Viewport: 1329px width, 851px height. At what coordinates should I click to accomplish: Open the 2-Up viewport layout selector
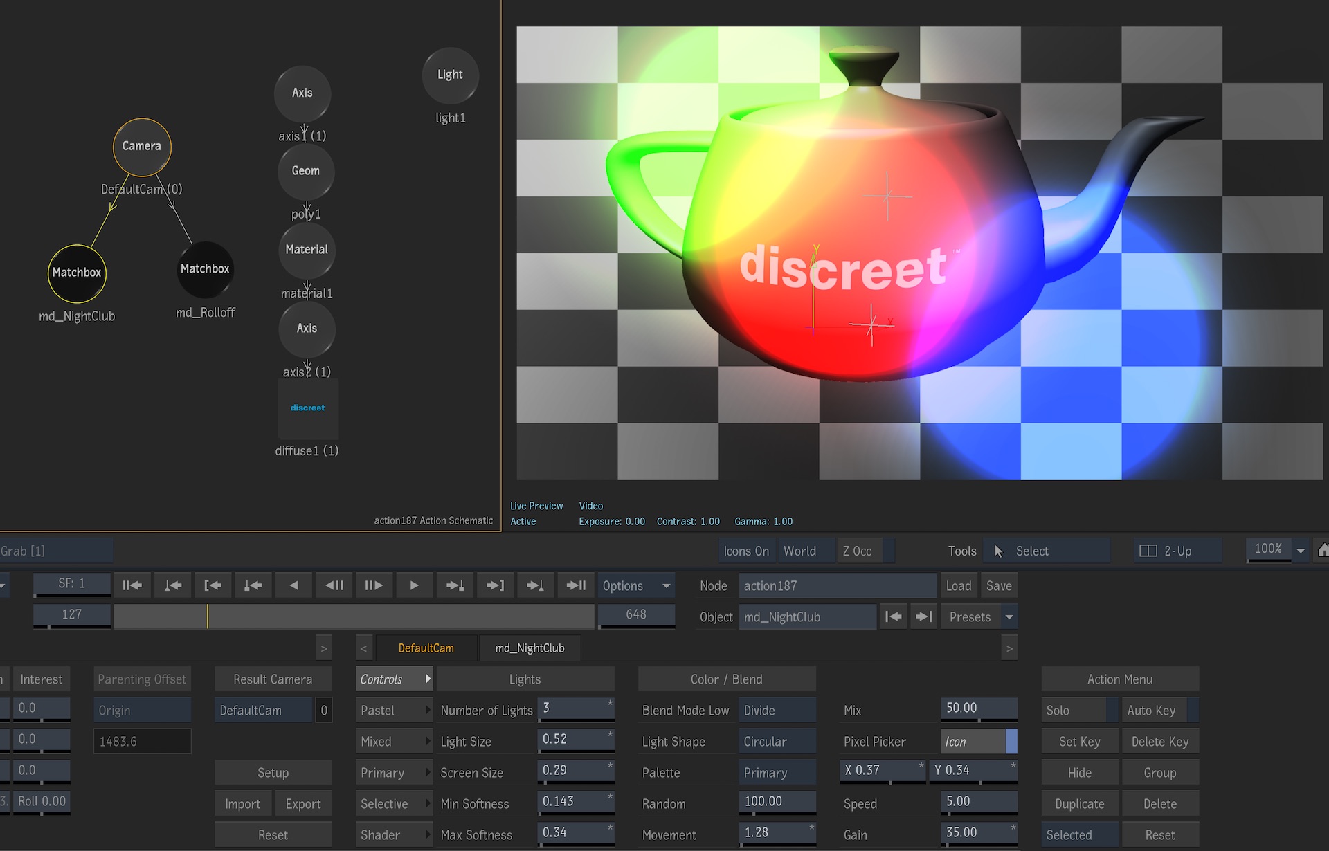coord(1177,551)
